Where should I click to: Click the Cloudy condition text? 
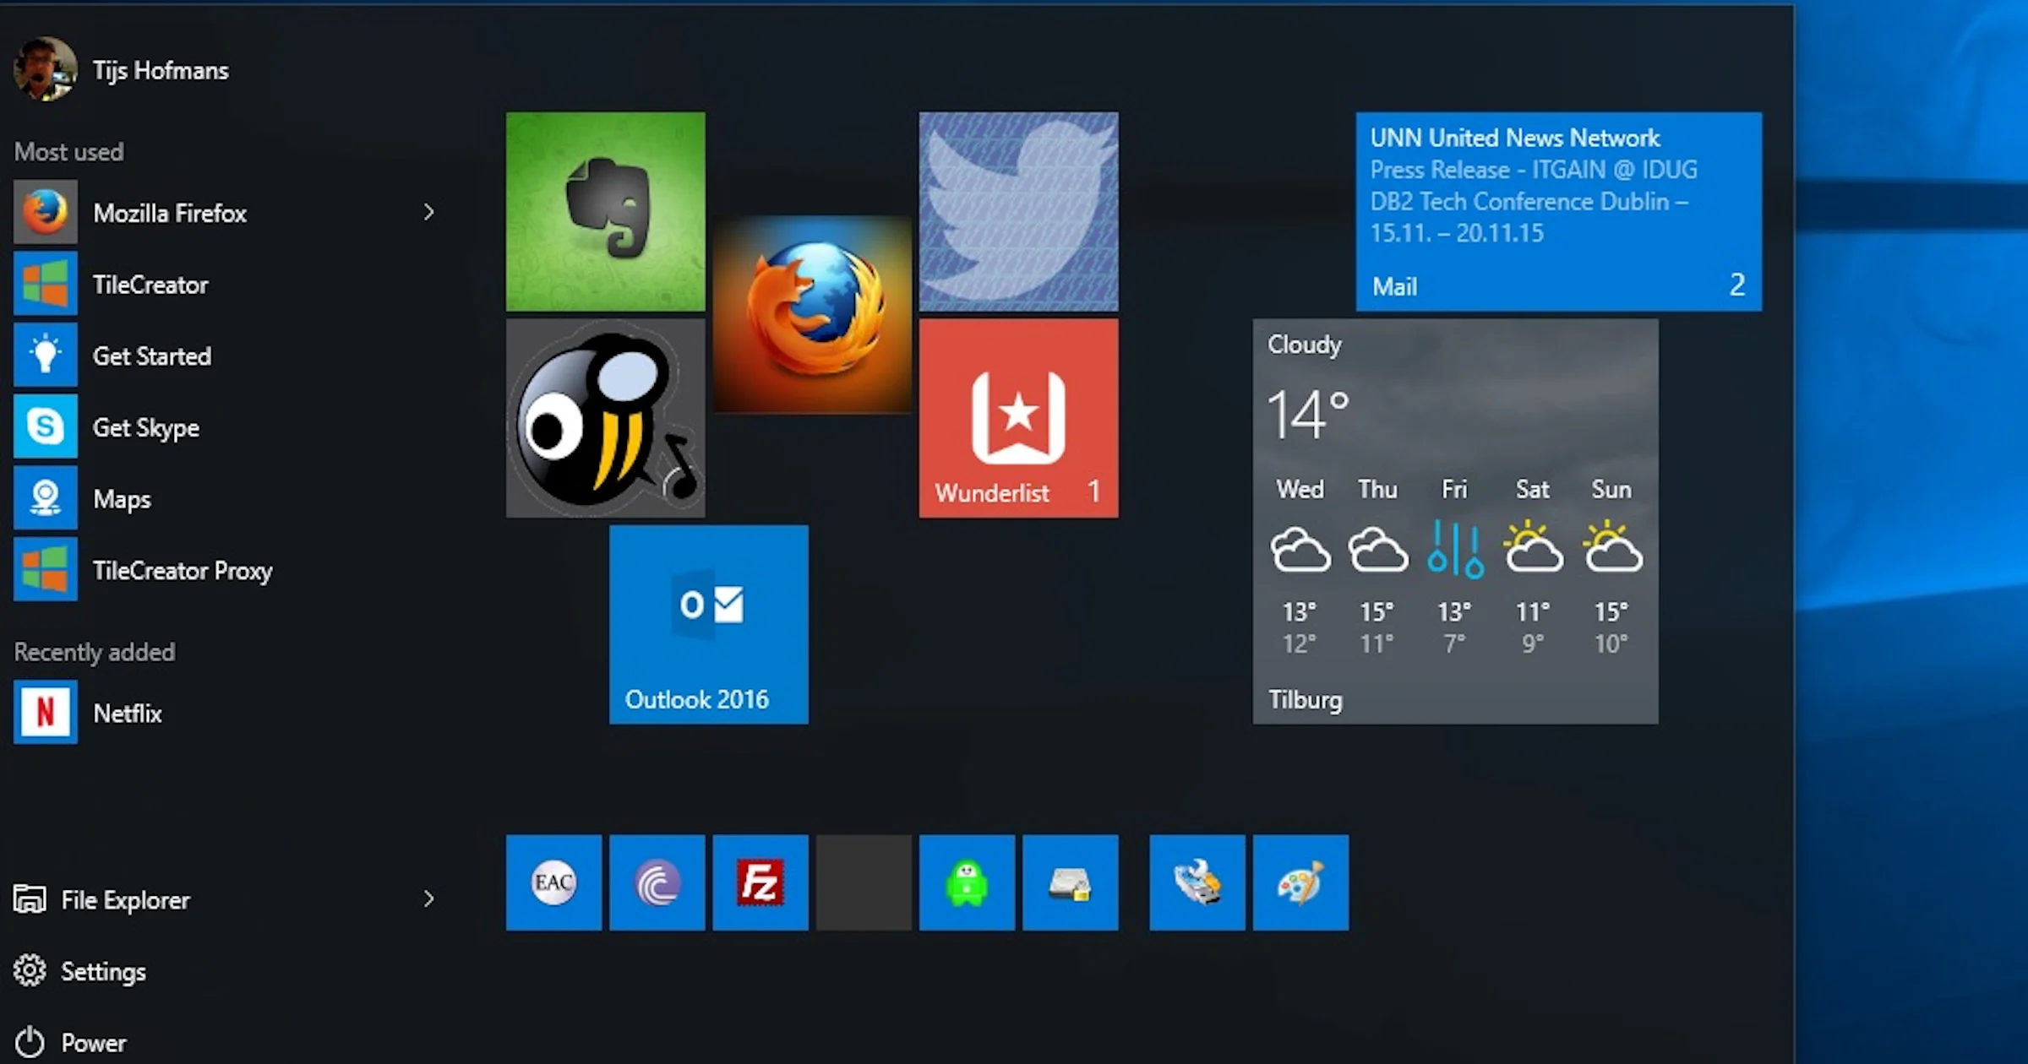coord(1305,345)
